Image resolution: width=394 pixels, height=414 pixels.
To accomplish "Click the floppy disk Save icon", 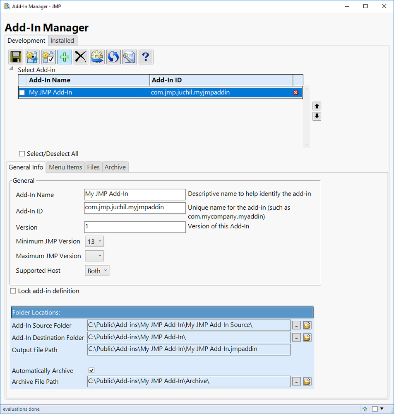I will [16, 57].
